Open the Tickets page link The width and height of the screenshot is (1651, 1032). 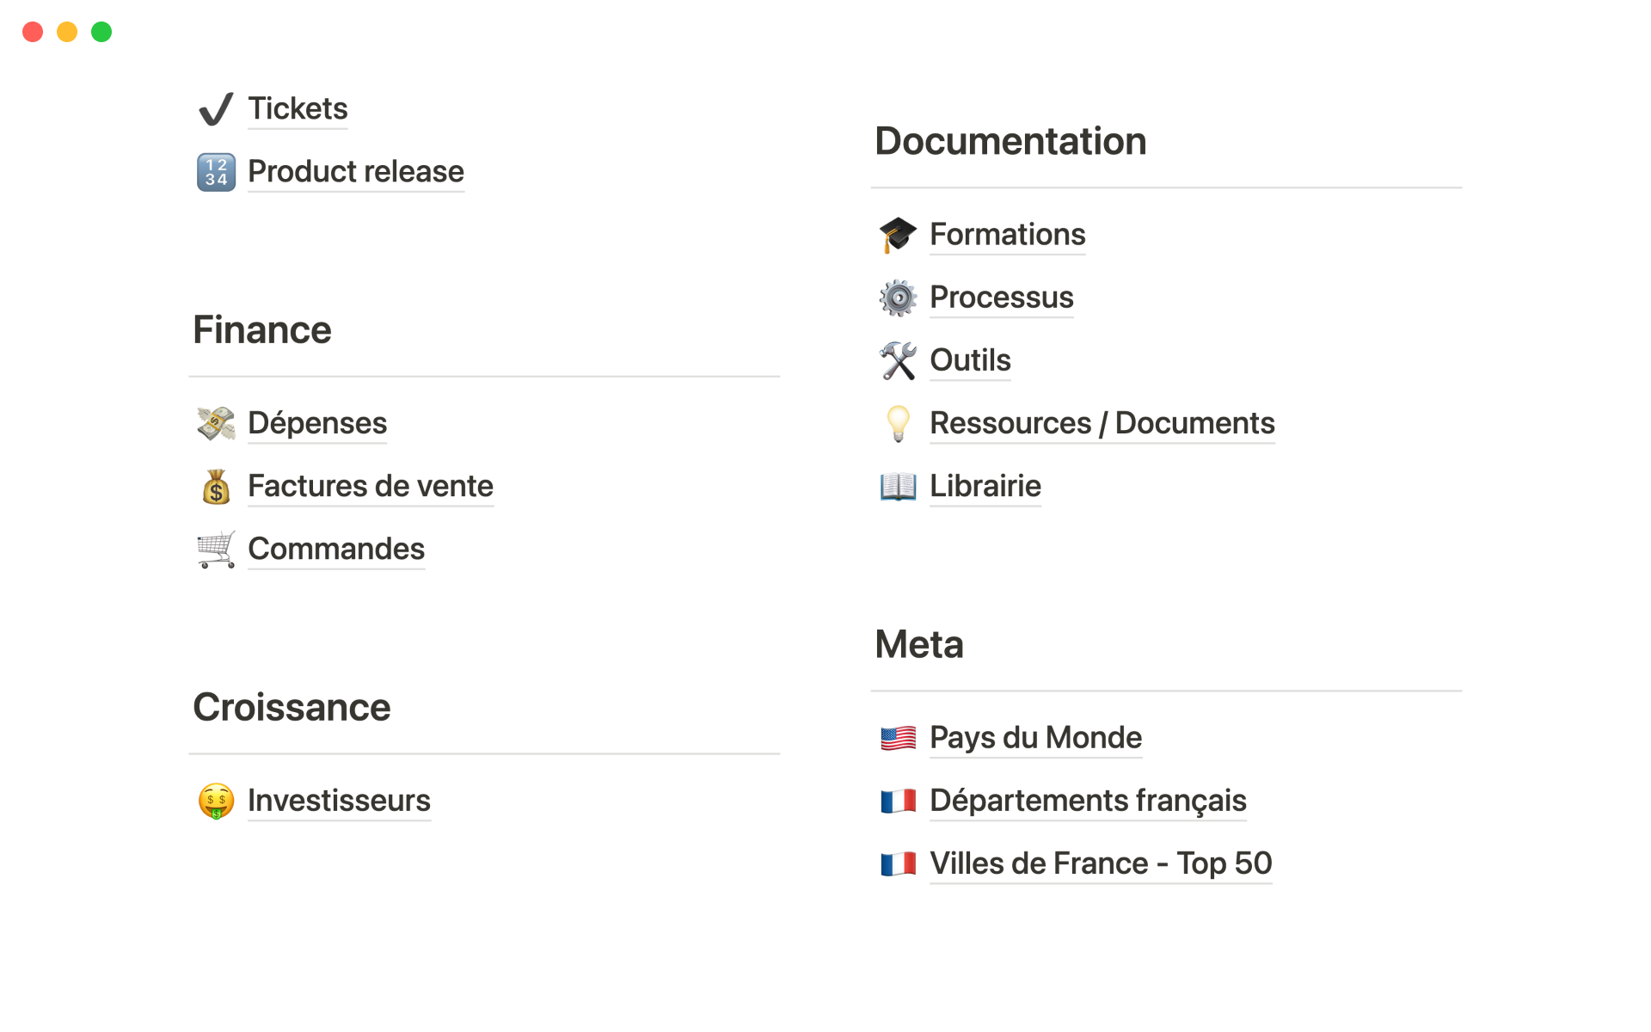tap(298, 109)
